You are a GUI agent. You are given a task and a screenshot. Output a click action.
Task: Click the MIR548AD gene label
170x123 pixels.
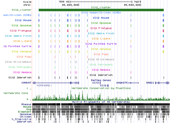click(x=44, y=85)
